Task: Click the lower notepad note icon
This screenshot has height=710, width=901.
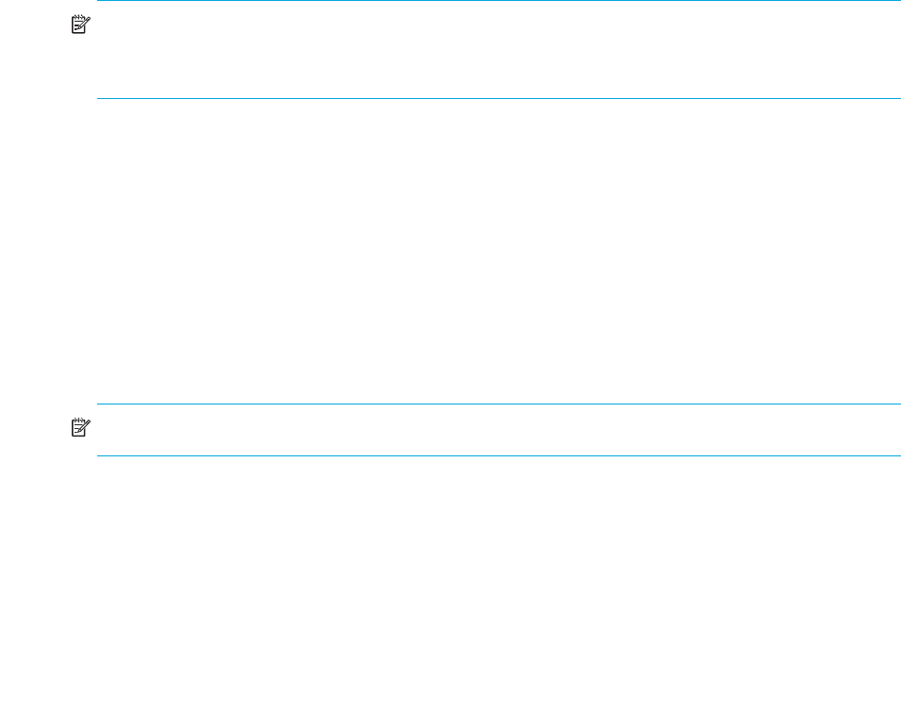Action: click(x=80, y=427)
